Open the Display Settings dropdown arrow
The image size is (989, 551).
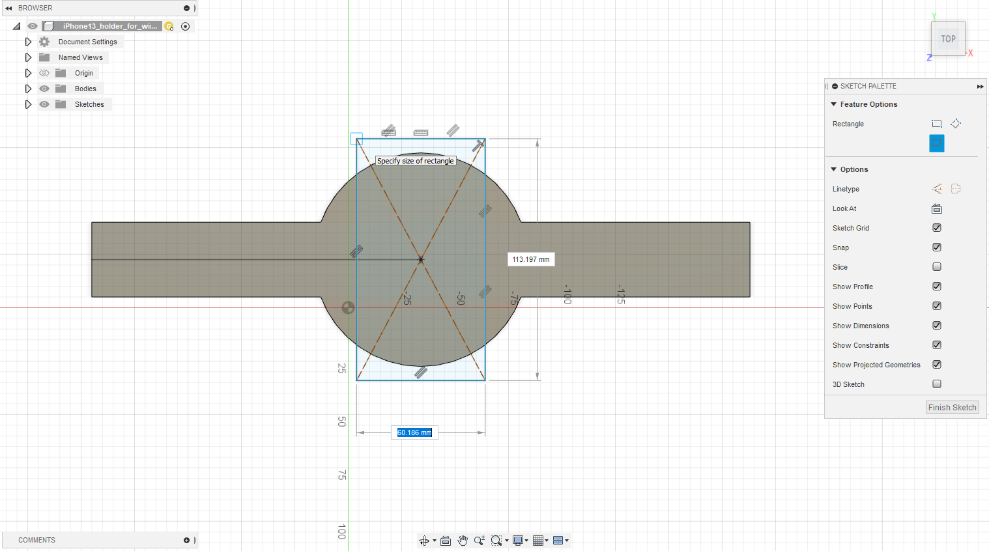[x=526, y=541]
